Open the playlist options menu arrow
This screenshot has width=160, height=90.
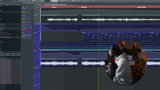(22, 3)
